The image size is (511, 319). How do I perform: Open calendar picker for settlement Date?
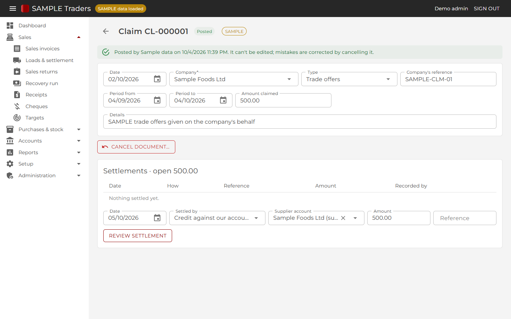[x=157, y=218]
